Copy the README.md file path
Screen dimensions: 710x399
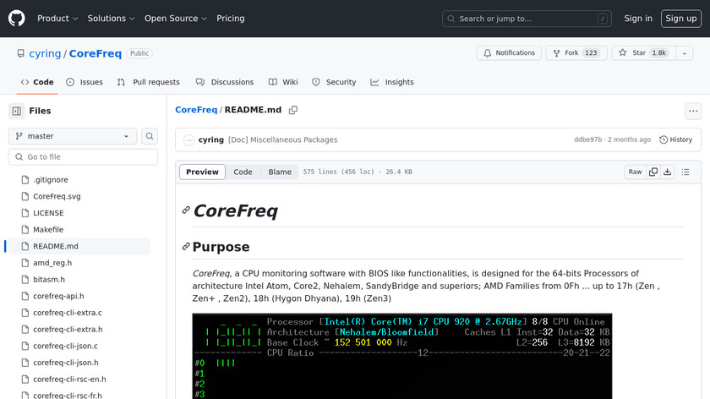pos(293,110)
